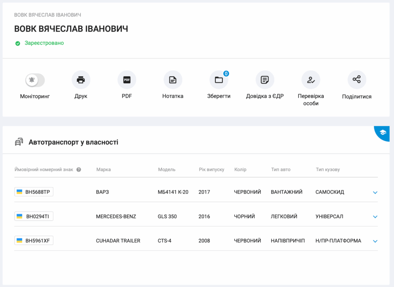Click the license plate BH5688TP
394x287 pixels.
point(34,192)
